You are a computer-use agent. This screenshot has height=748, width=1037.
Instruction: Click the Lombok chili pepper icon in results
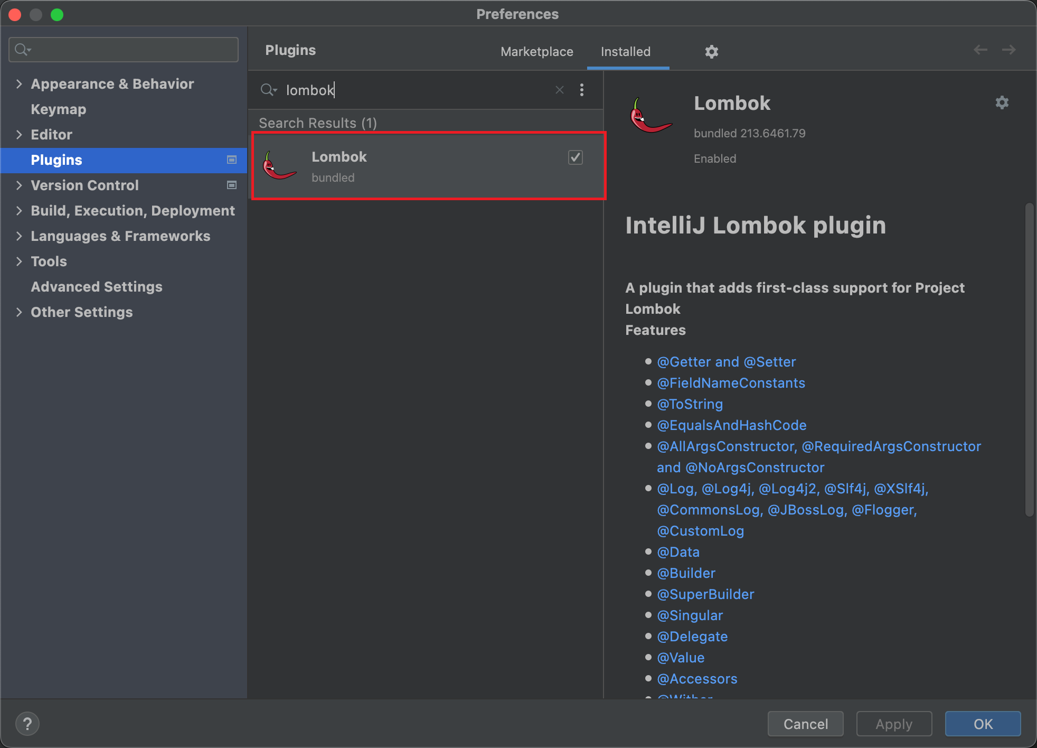(x=279, y=166)
